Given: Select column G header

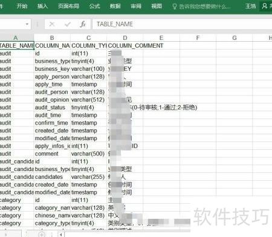Looking at the screenshot, I should pos(235,37).
